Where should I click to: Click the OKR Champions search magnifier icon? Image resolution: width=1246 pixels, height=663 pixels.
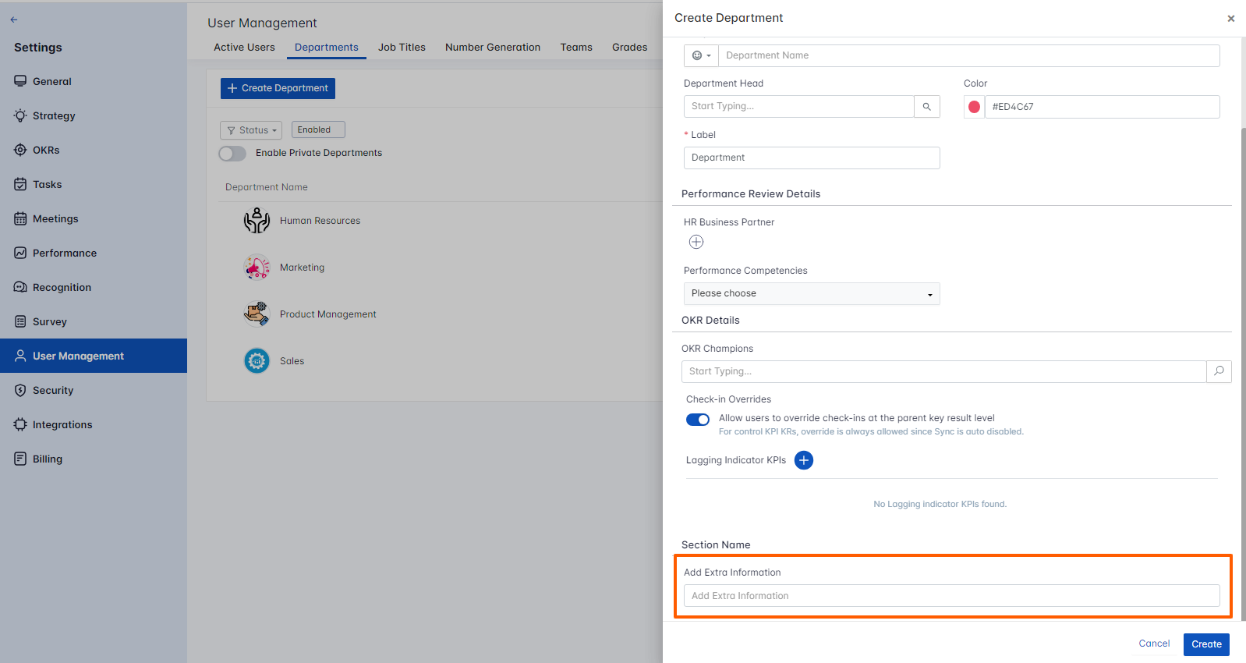tap(1219, 371)
